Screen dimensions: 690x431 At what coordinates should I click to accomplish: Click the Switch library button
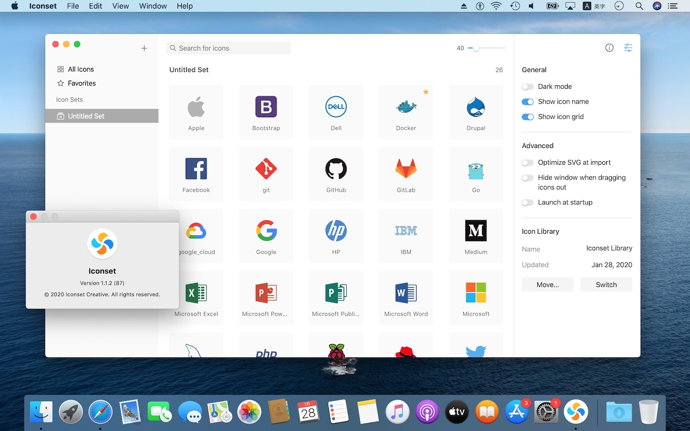pos(606,284)
